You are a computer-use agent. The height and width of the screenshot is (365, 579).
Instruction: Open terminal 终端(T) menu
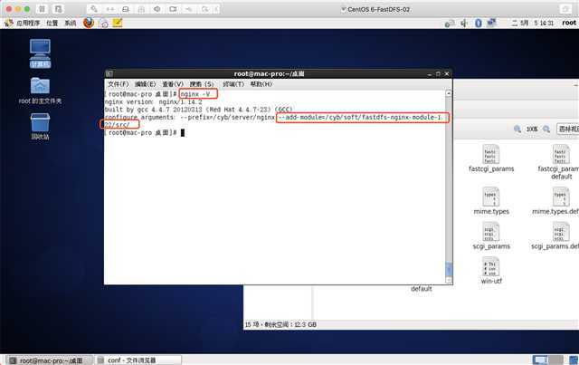tap(233, 84)
